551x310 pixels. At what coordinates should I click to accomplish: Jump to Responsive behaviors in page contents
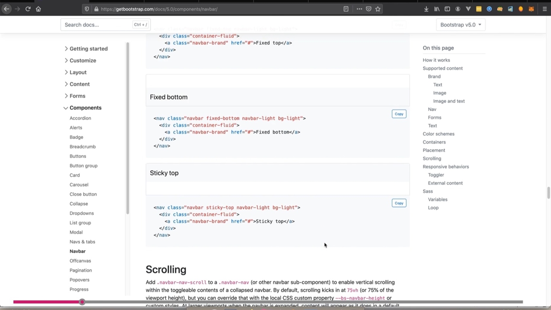[446, 167]
